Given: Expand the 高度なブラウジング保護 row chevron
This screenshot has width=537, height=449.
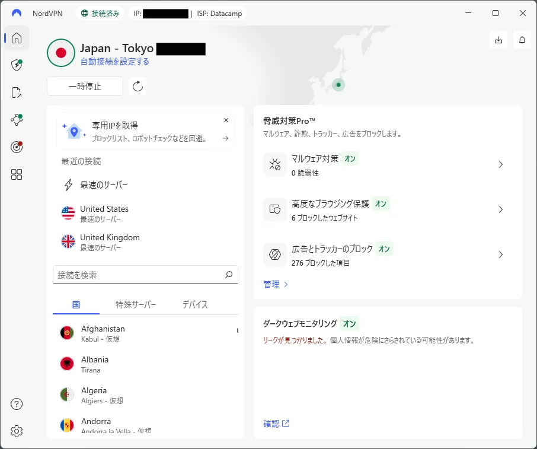Looking at the screenshot, I should pyautogui.click(x=501, y=209).
